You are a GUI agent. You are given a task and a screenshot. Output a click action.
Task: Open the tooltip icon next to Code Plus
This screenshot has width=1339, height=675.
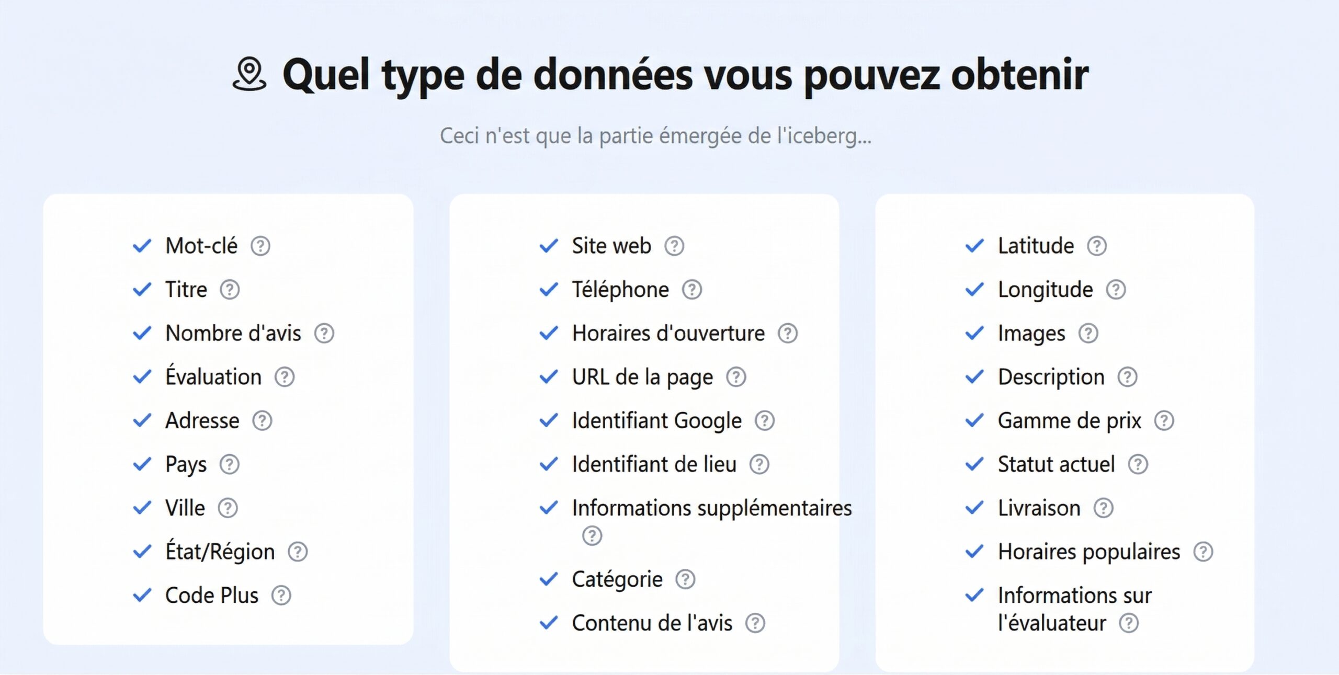(x=282, y=595)
